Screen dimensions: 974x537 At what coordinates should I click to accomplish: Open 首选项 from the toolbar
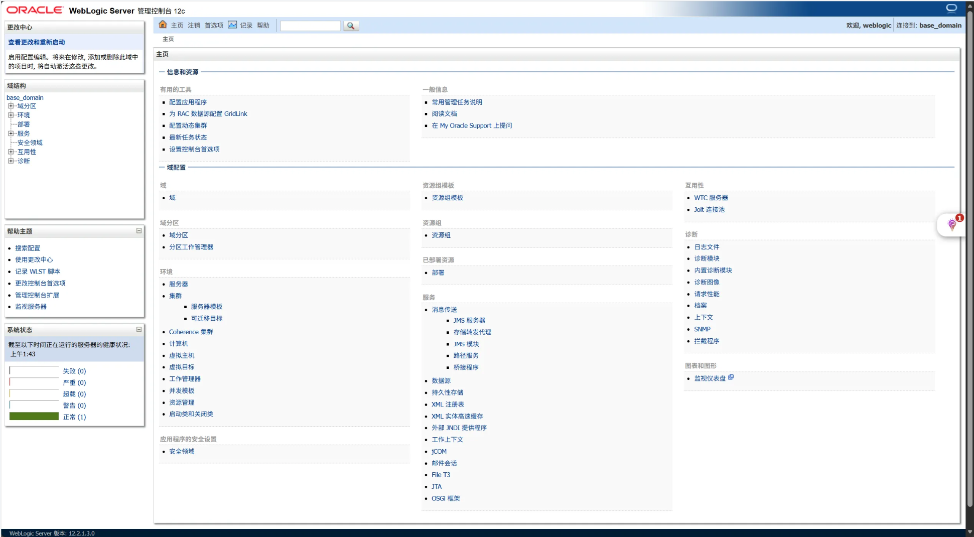pyautogui.click(x=214, y=26)
